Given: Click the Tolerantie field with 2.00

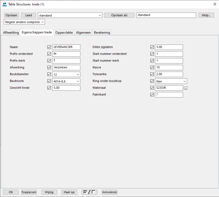Looking at the screenshot, I should pyautogui.click(x=169, y=74).
